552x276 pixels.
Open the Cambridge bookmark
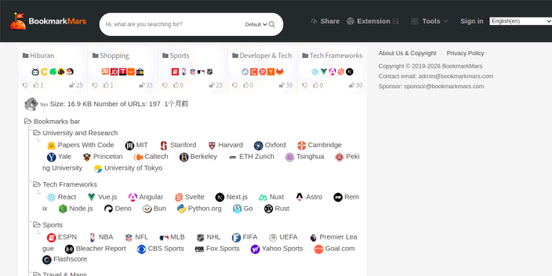click(x=319, y=145)
